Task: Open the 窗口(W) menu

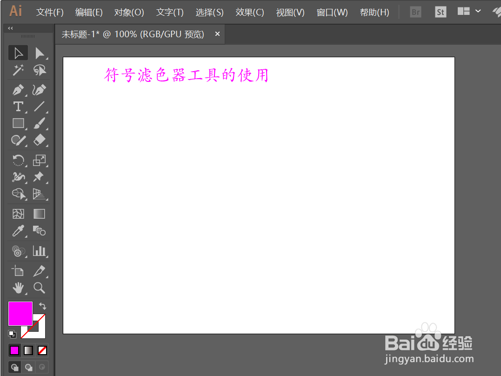Action: click(x=332, y=12)
